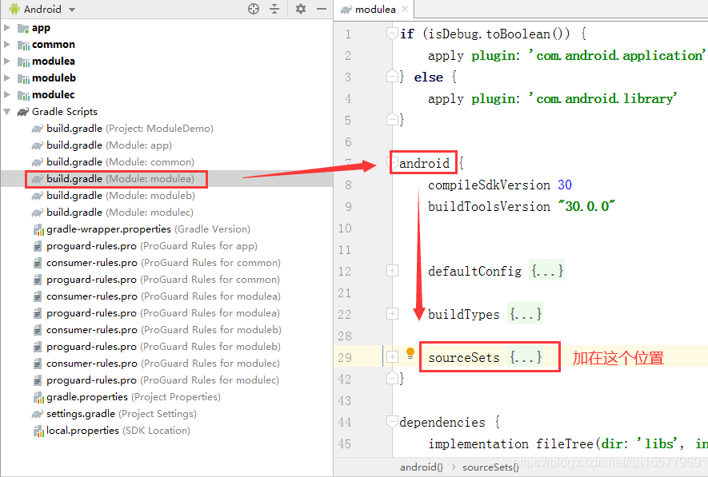Viewport: 708px width, 477px height.
Task: Expand the modulea module node
Action: point(6,62)
